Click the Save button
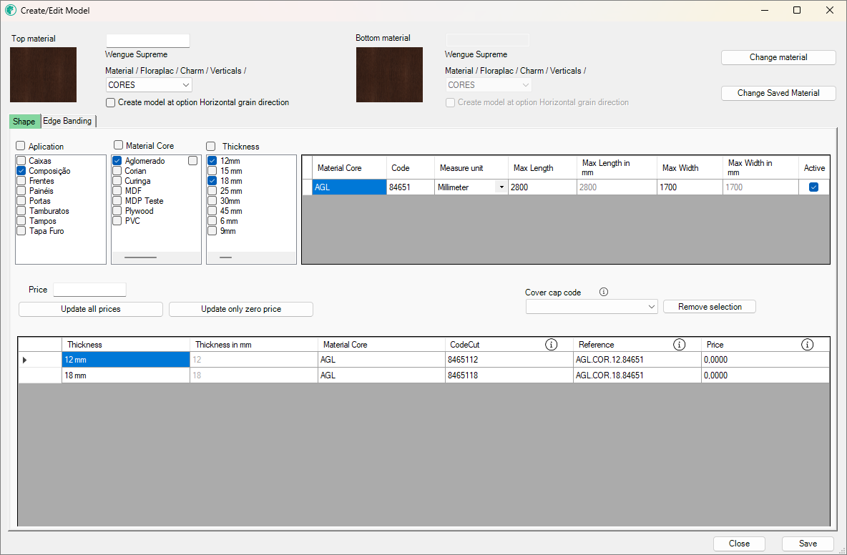 [808, 544]
